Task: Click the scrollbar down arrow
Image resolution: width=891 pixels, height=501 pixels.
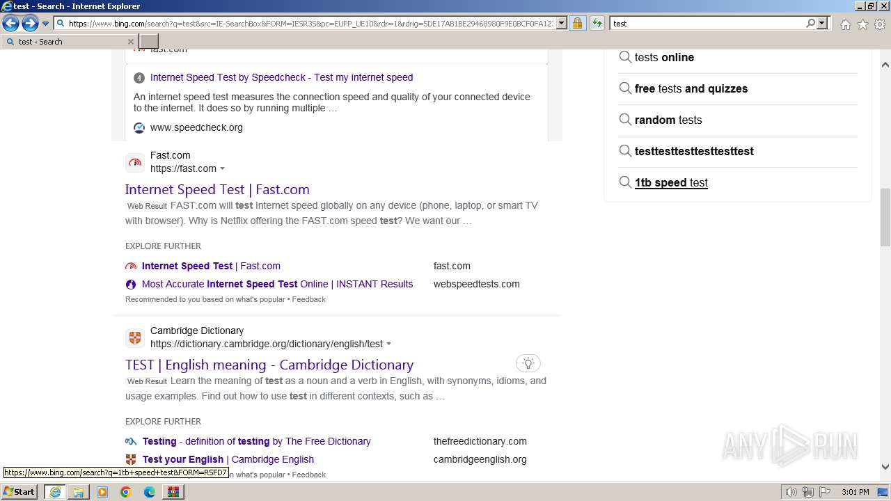Action: tap(885, 467)
